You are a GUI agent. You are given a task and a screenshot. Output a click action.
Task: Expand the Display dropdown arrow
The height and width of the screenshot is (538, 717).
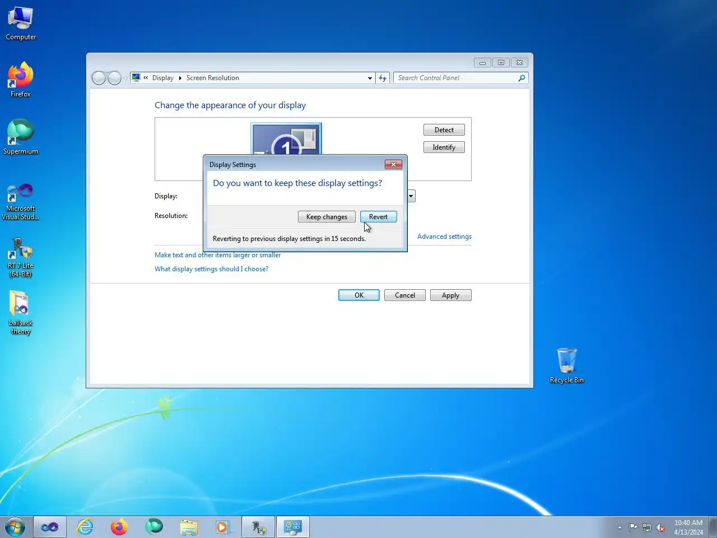click(411, 196)
